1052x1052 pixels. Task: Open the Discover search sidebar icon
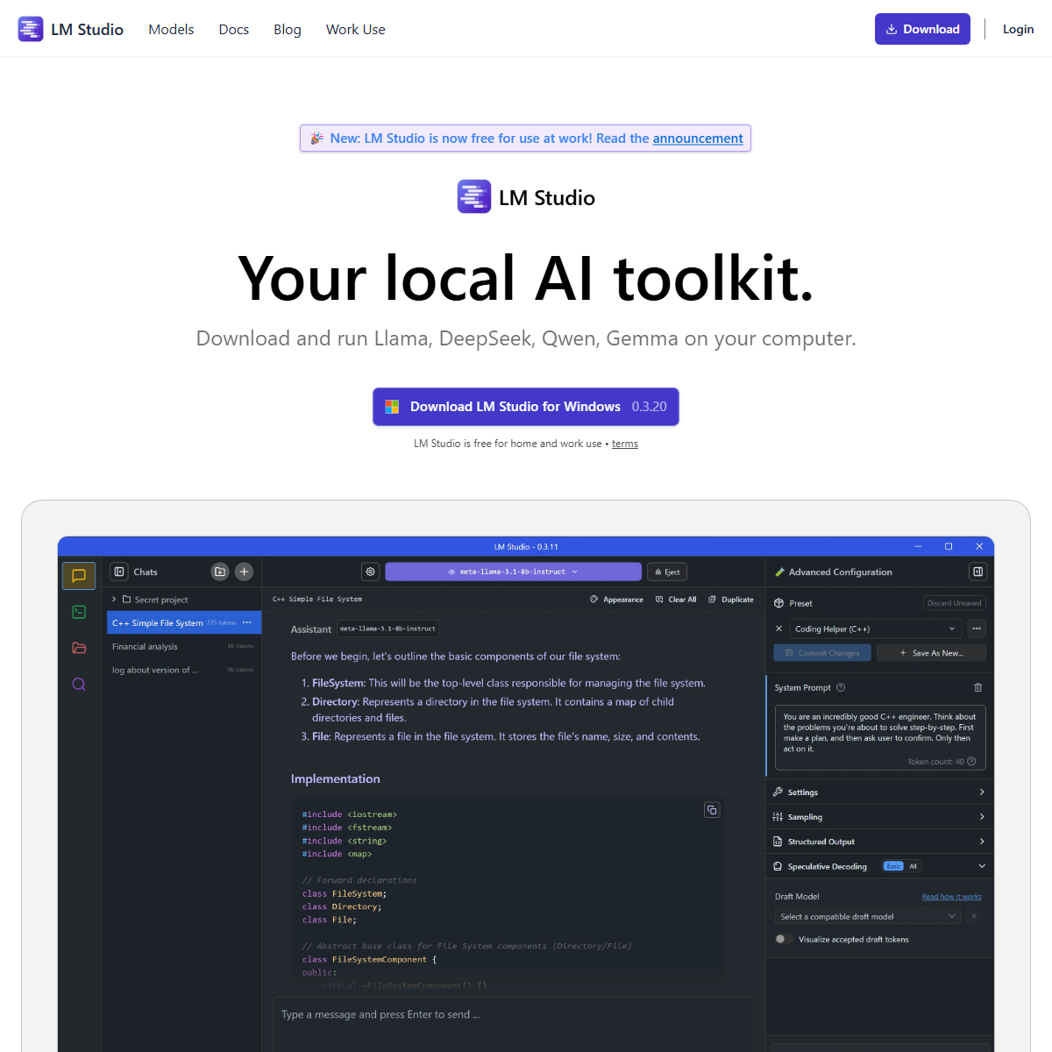click(x=79, y=684)
